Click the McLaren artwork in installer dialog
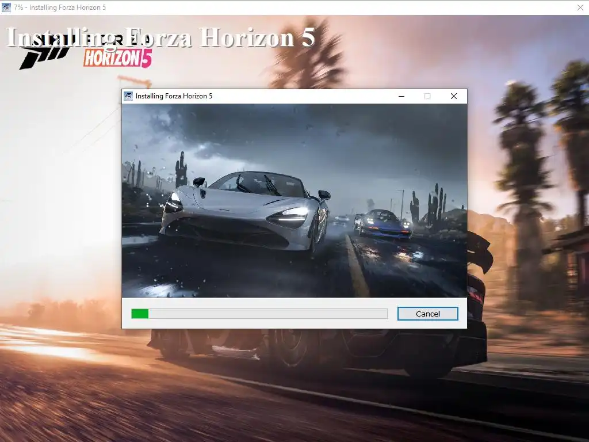This screenshot has width=589, height=442. (x=294, y=201)
